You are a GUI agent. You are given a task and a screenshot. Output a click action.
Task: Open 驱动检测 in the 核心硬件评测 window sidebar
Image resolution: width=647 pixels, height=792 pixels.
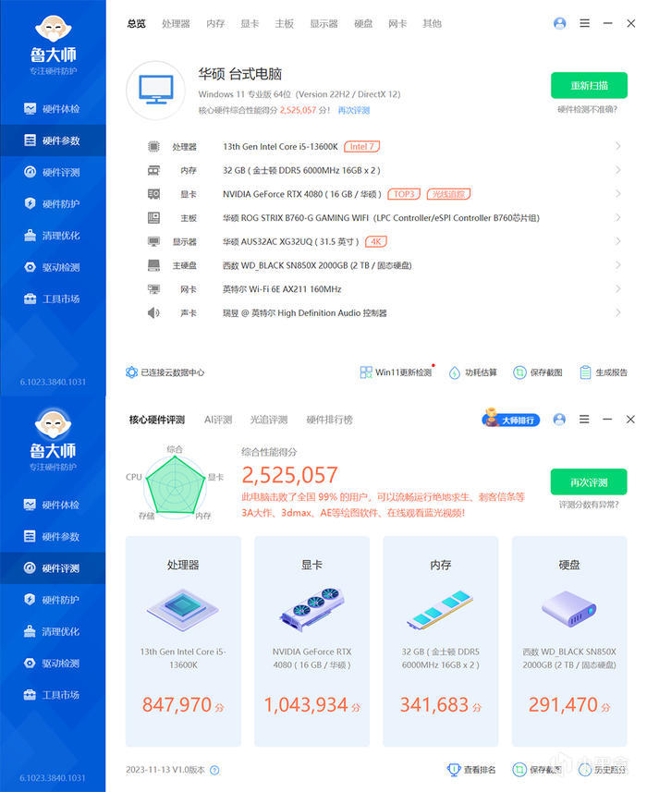(53, 664)
